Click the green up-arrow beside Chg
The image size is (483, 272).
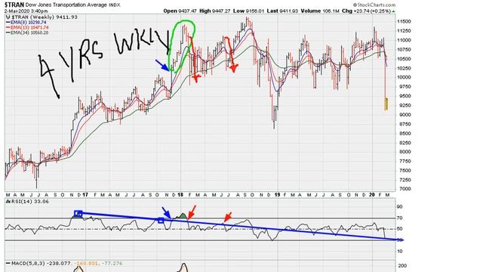pyautogui.click(x=393, y=11)
